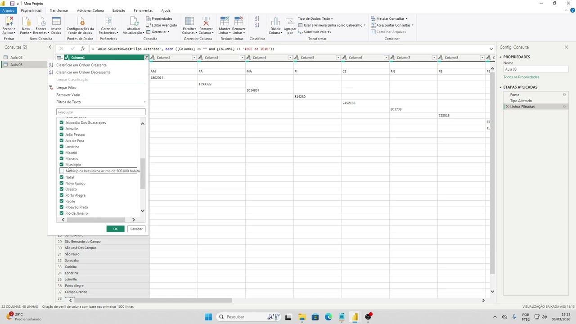Choose Classificar em Ordem Crescente
Screen dimensions: 576x324
[81, 65]
